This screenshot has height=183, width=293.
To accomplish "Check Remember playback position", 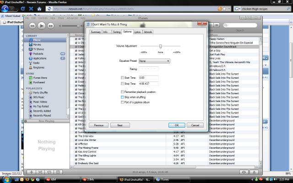I will tap(122, 92).
